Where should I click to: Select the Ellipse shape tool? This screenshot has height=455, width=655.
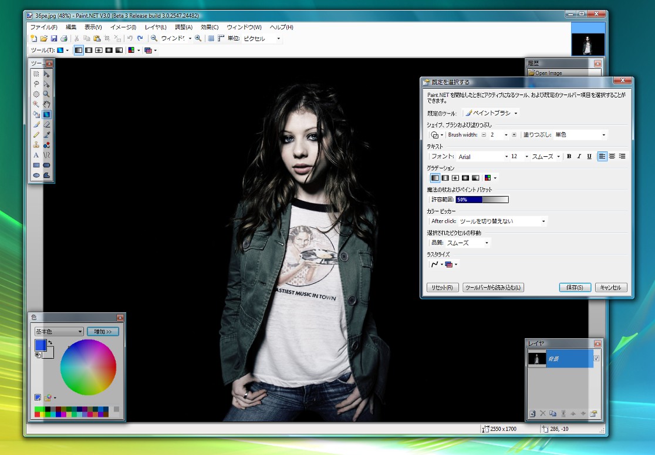click(x=36, y=175)
